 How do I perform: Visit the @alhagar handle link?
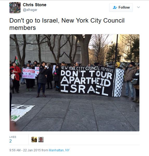30,10
